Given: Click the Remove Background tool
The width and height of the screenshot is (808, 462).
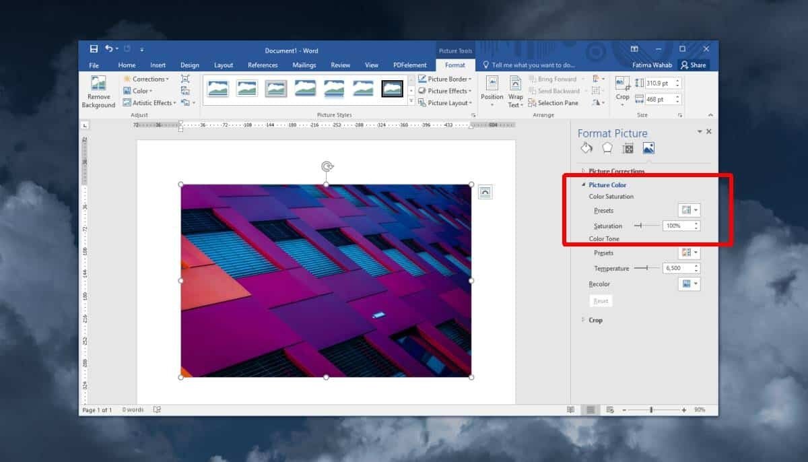Looking at the screenshot, I should click(x=98, y=92).
